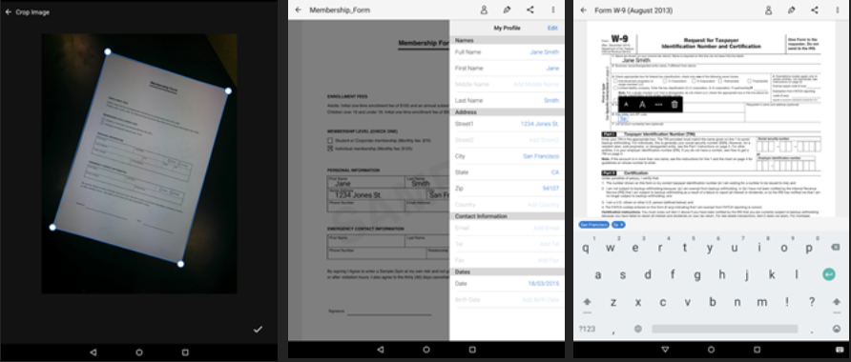Tap the q key on the keyboard
Viewport: 851px width, 362px height.
coord(586,249)
